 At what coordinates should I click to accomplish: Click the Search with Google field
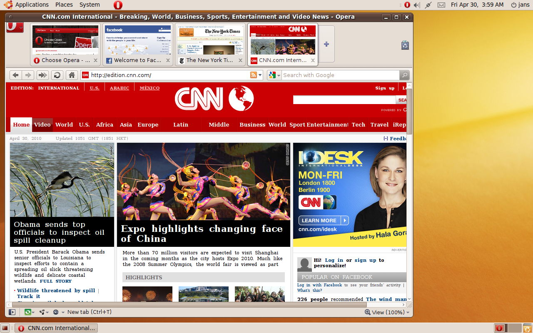coord(340,75)
